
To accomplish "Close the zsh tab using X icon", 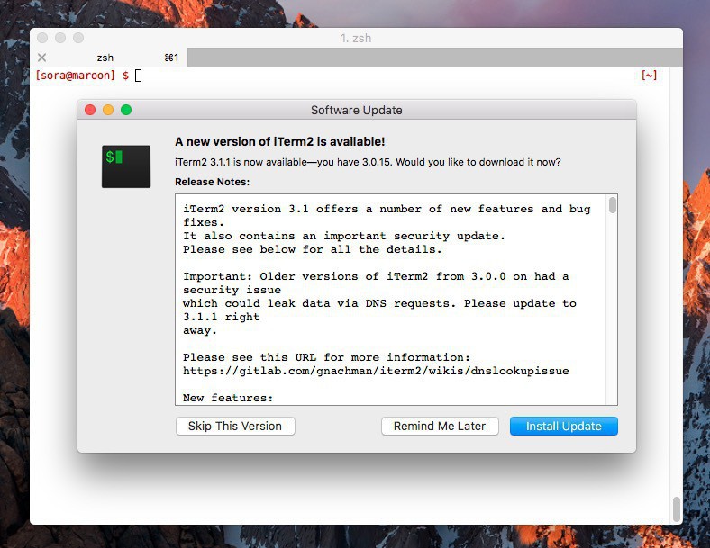I will 41,58.
